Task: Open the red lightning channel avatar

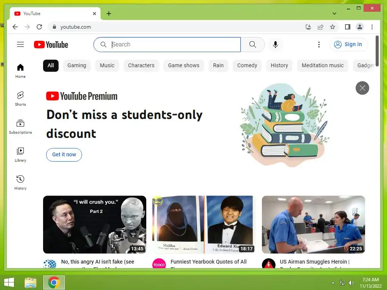Action: 269,264
